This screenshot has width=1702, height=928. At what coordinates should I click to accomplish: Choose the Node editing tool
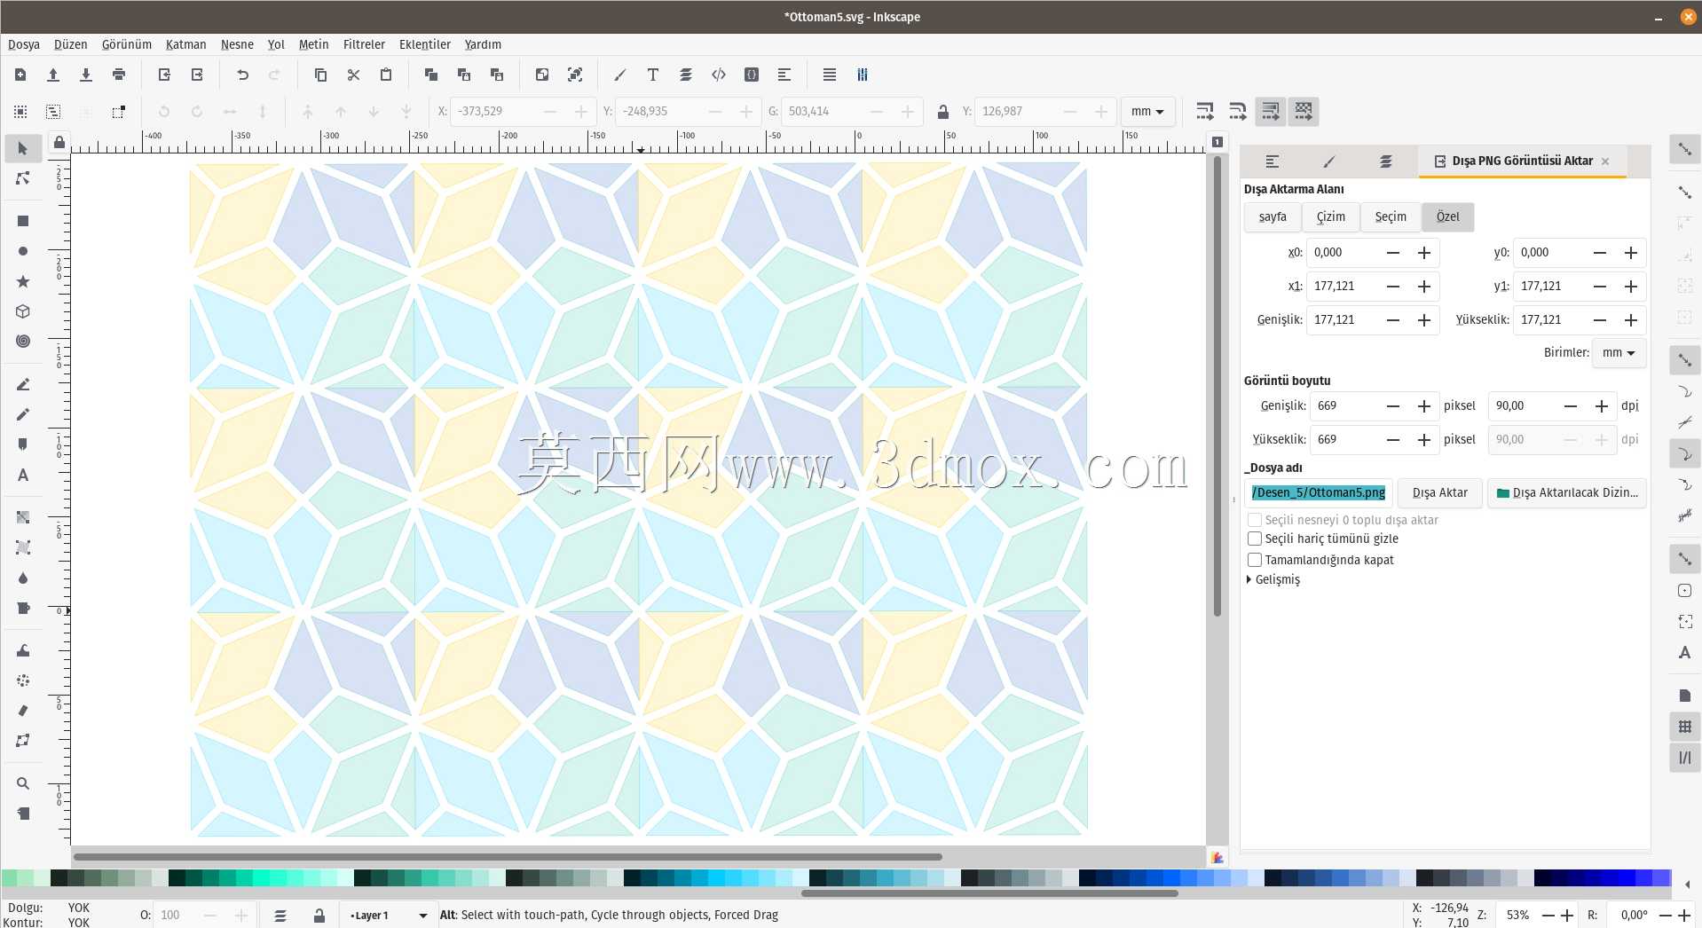click(x=23, y=178)
